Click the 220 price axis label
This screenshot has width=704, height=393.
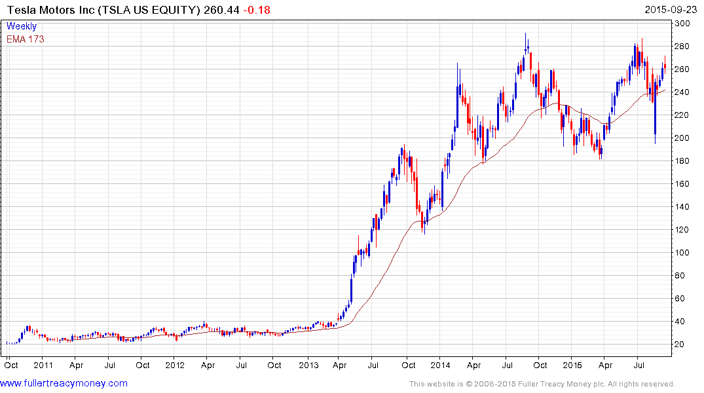pos(682,115)
